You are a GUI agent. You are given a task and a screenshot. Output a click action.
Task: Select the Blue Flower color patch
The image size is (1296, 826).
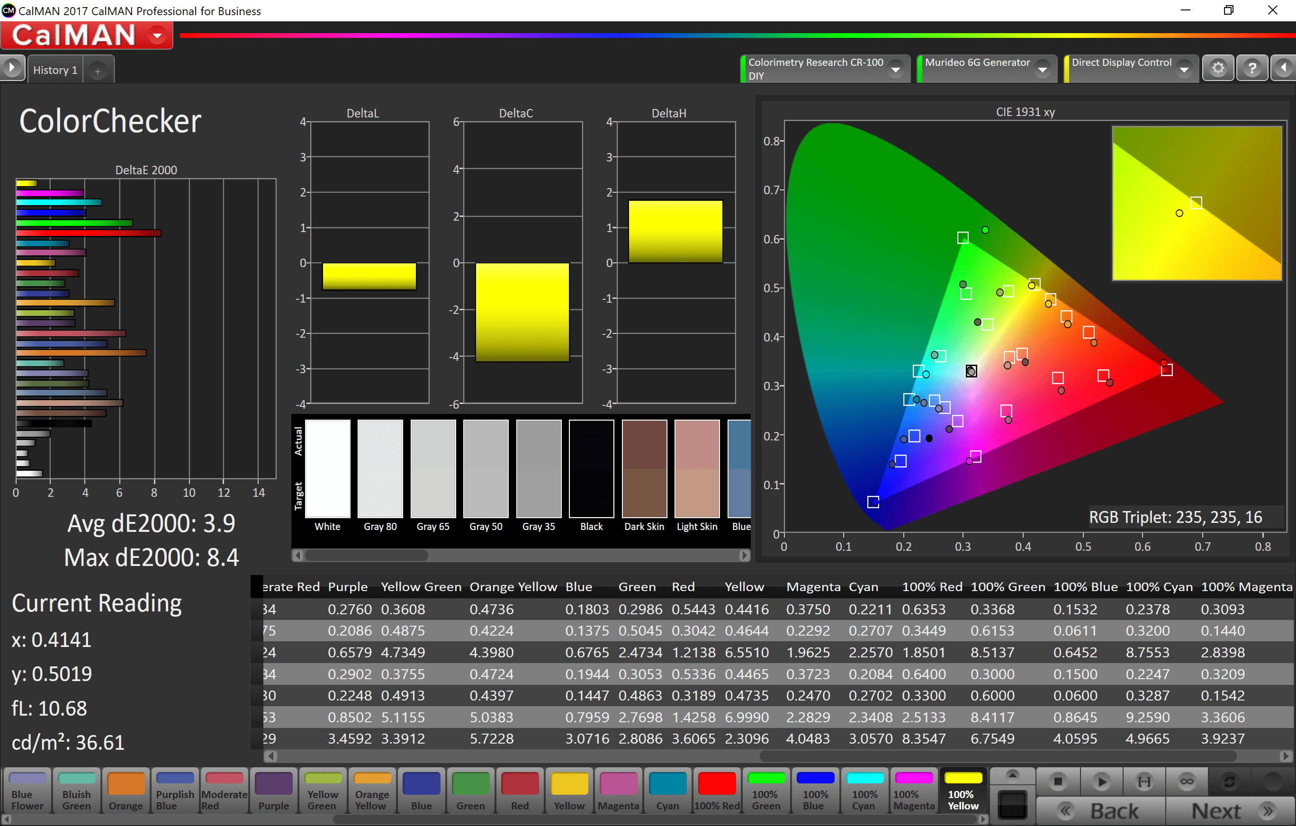click(x=27, y=790)
